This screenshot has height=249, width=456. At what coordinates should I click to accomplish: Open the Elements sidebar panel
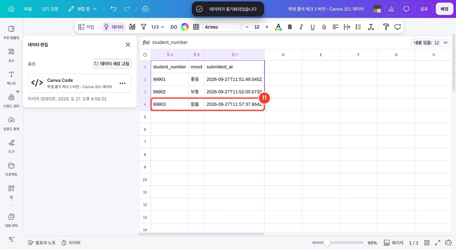tap(11, 55)
